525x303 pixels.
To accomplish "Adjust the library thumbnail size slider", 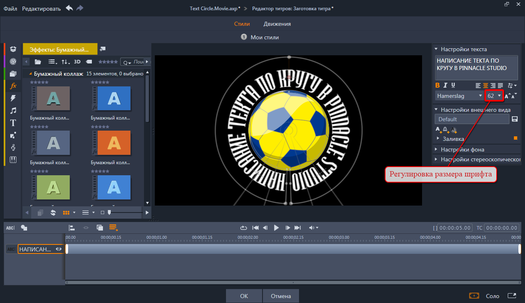I will coord(109,213).
